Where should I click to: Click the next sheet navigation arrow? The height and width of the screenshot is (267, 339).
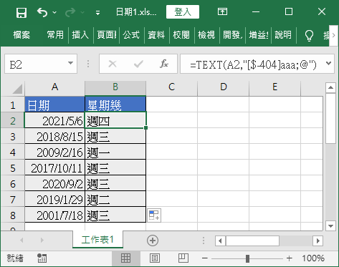pos(42,240)
